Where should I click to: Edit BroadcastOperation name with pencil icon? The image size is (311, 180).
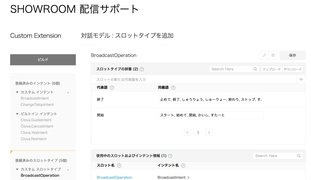click(x=264, y=55)
